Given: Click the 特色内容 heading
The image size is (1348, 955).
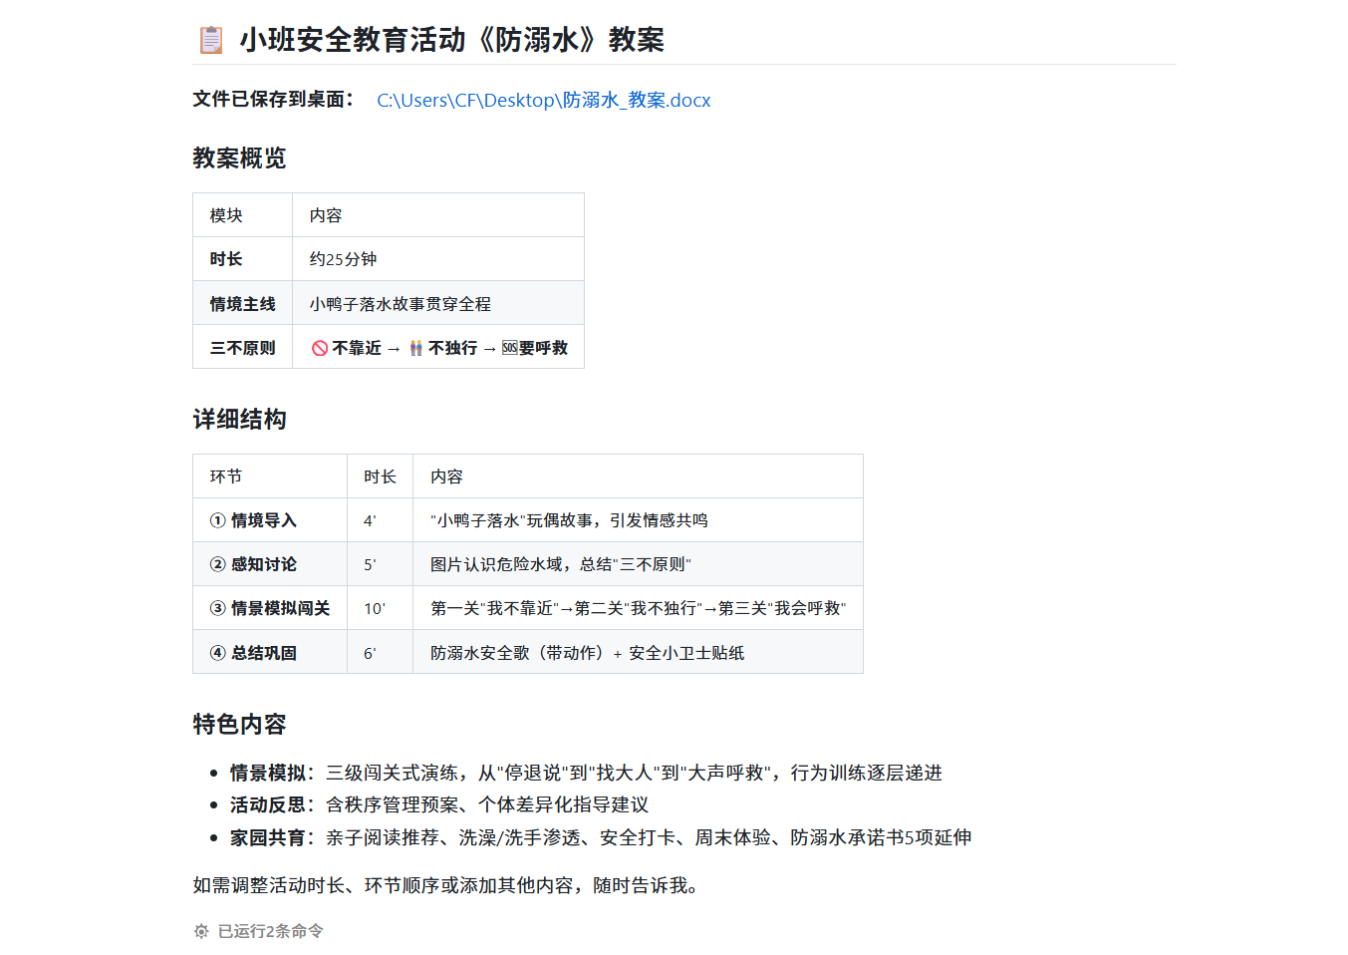Looking at the screenshot, I should [x=239, y=725].
